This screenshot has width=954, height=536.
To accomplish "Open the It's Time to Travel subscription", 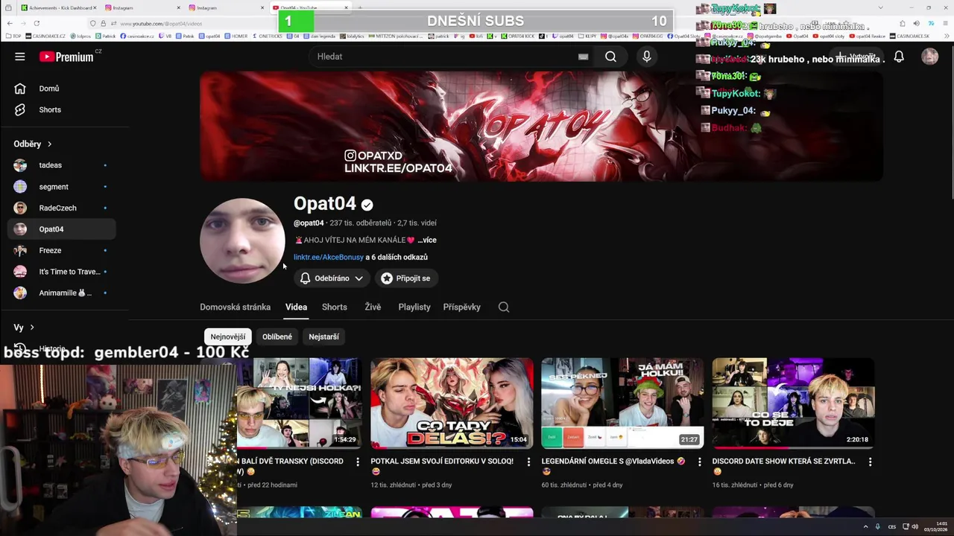I will click(x=61, y=272).
